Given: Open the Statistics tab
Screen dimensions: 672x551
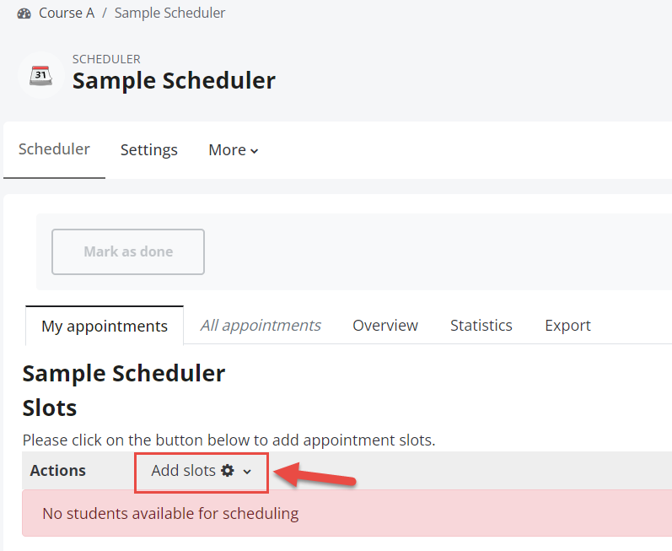Looking at the screenshot, I should tap(481, 326).
